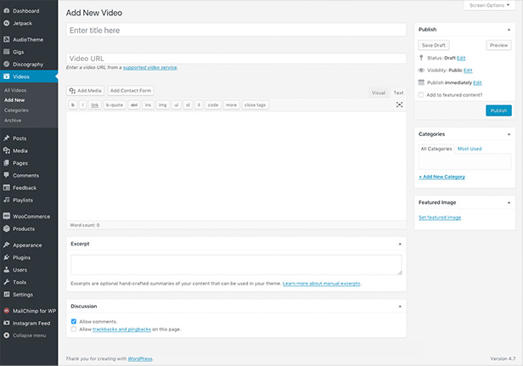Open the Dashboard menu icon
This screenshot has width=523, height=366.
6,11
